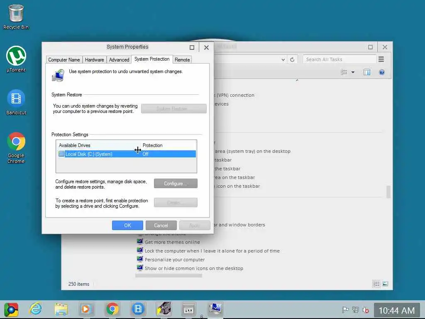Open Action Center flag in system tray
The width and height of the screenshot is (425, 319).
coord(345,310)
